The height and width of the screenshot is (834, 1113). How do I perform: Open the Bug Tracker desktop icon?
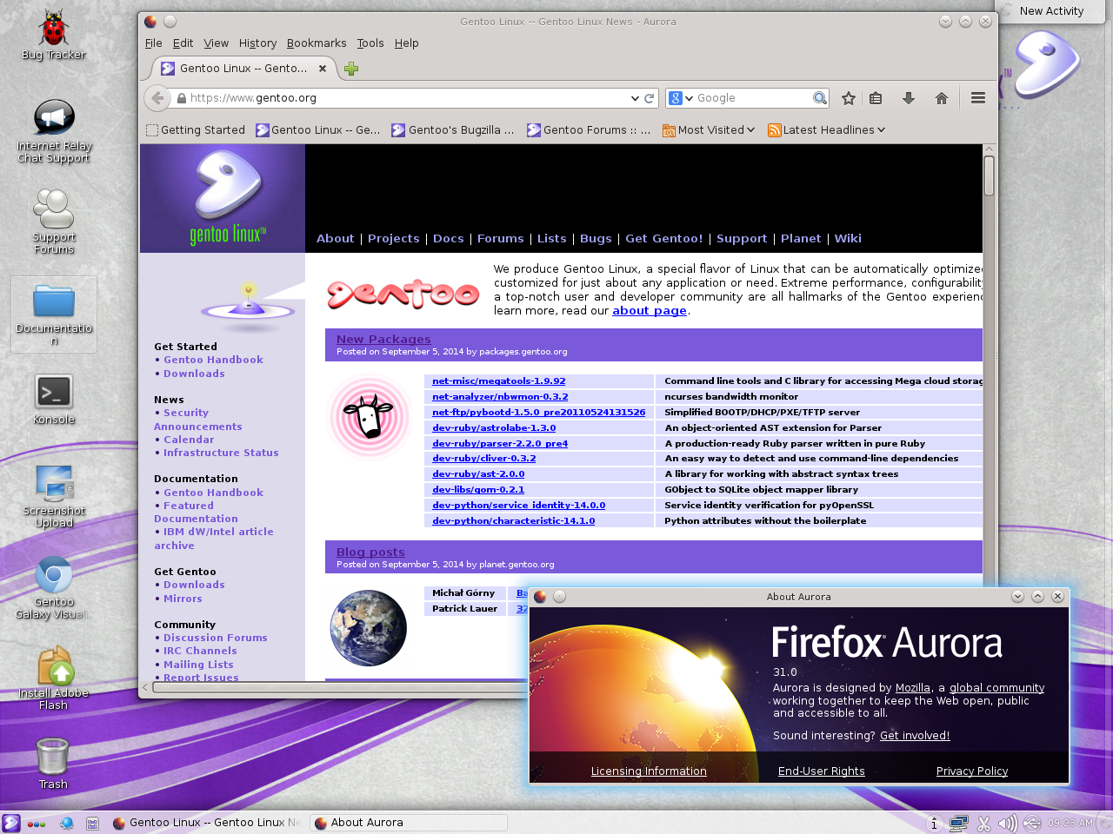[x=53, y=35]
